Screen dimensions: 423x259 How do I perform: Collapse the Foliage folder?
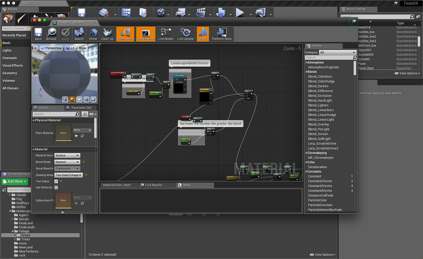point(12,231)
